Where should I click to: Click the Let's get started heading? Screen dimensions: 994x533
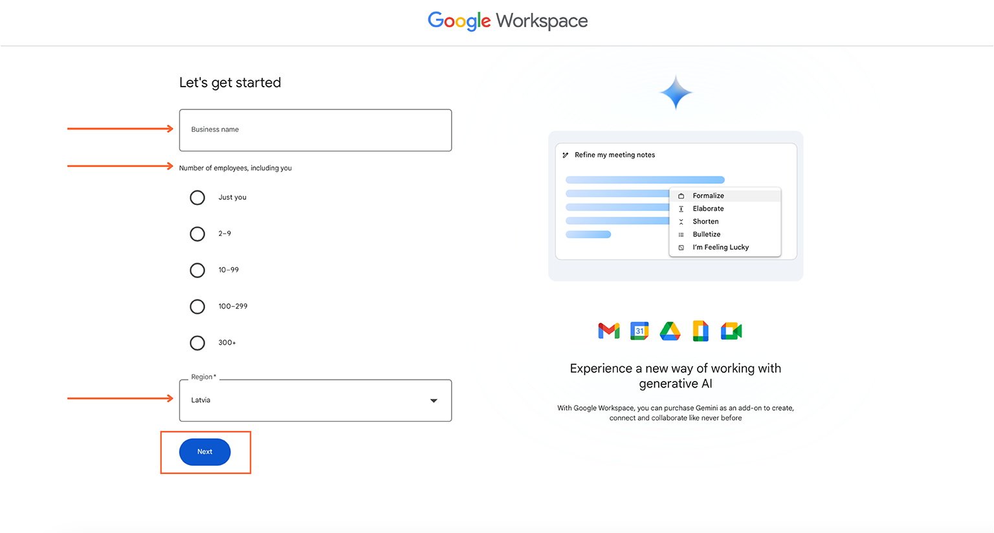pos(230,82)
